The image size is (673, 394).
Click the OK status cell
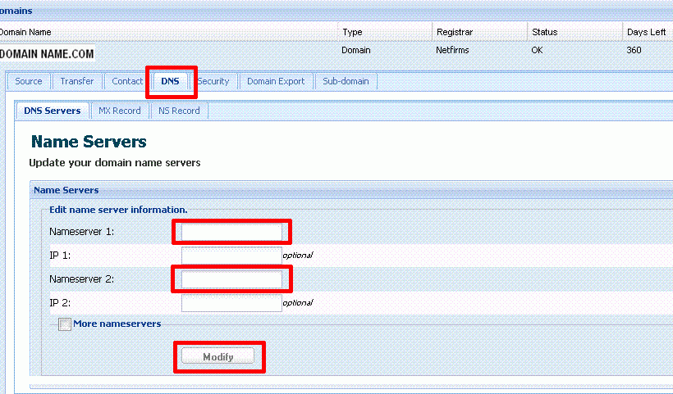coord(537,50)
